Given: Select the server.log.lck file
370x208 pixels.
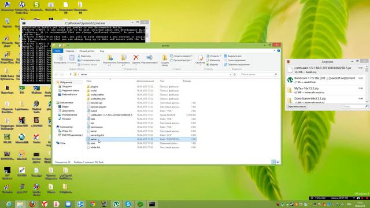Looking at the screenshot, I should point(97,135).
